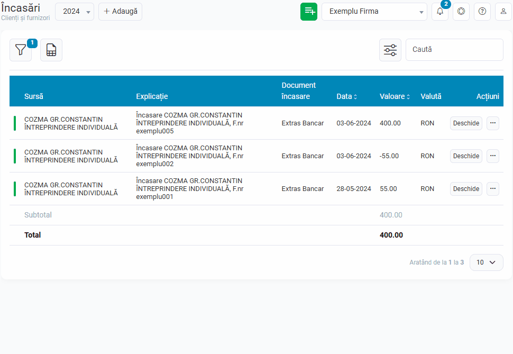The height and width of the screenshot is (354, 513).
Task: Click the Arătând de la 1 la 3 text
Action: click(436, 262)
